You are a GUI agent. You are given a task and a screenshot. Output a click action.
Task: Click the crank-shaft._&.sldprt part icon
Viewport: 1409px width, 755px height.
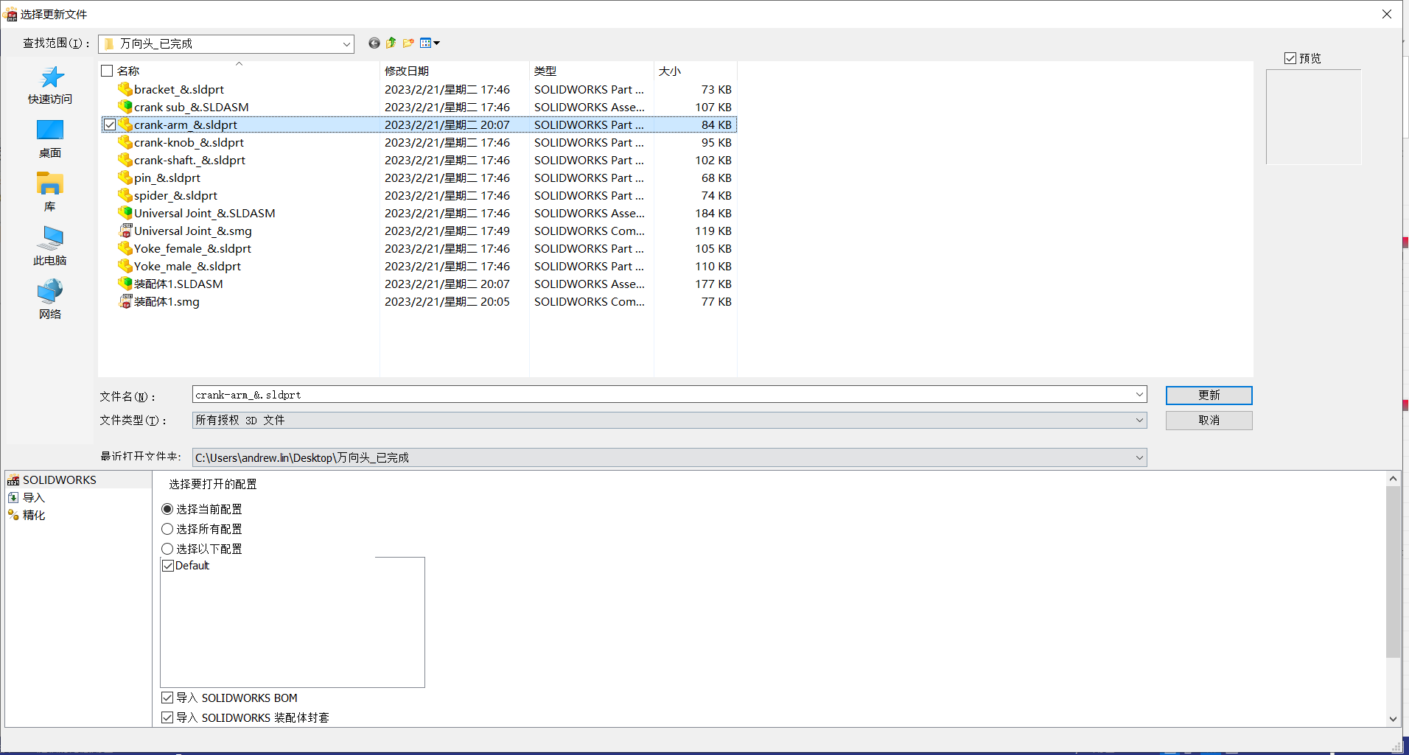[x=125, y=160]
